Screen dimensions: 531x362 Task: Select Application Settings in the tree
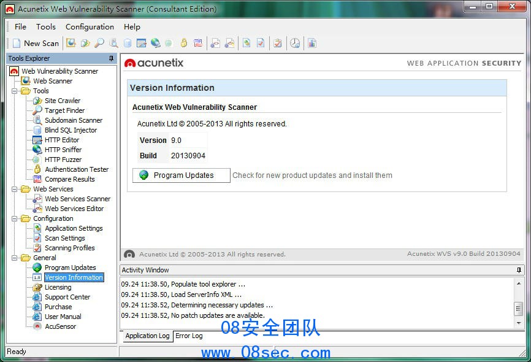click(74, 228)
